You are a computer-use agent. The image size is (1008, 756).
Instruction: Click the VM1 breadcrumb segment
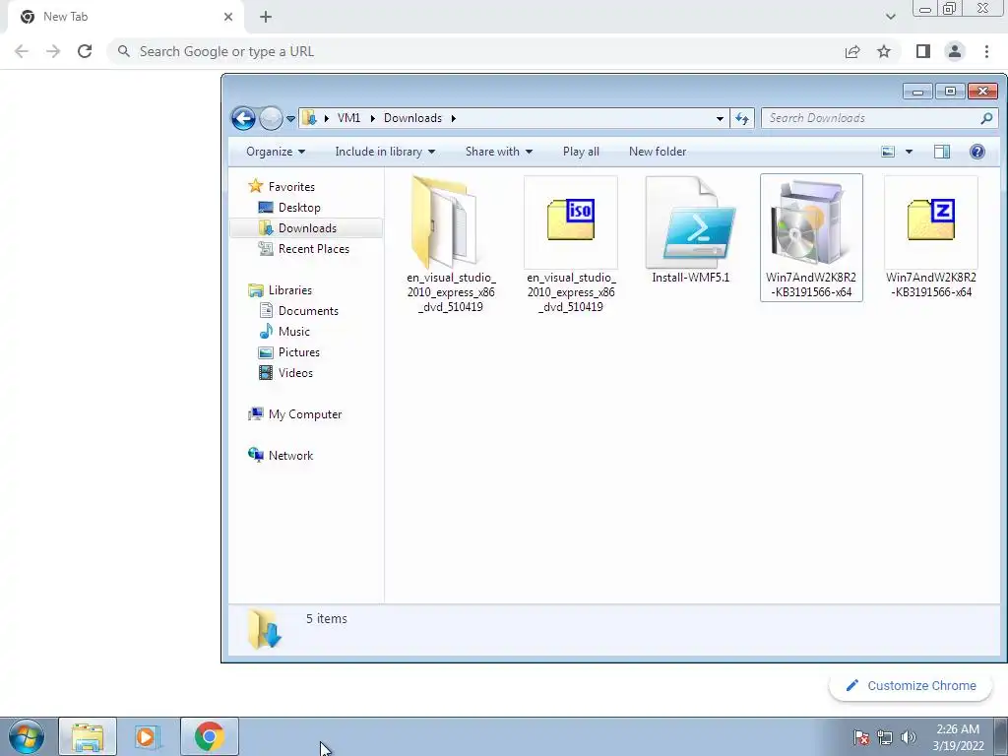pyautogui.click(x=348, y=118)
